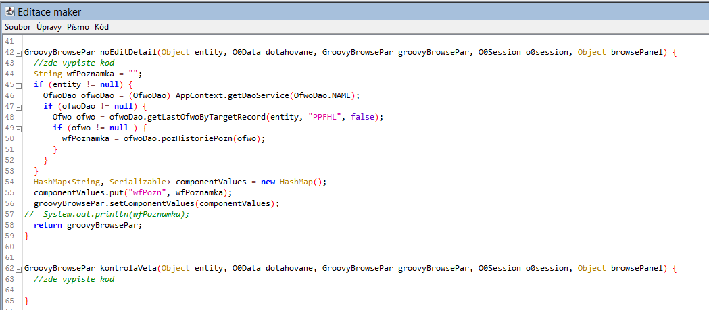
Task: Fold the if ofwoDao block at line 47
Action: coord(18,107)
